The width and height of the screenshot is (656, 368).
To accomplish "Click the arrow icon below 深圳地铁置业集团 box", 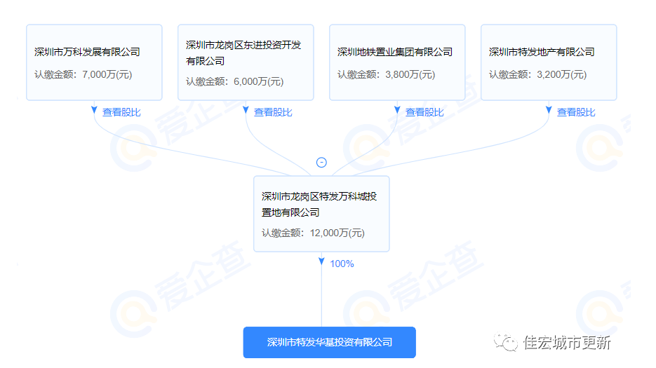I will pyautogui.click(x=397, y=111).
